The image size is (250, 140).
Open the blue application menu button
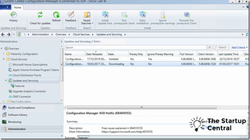point(5,7)
